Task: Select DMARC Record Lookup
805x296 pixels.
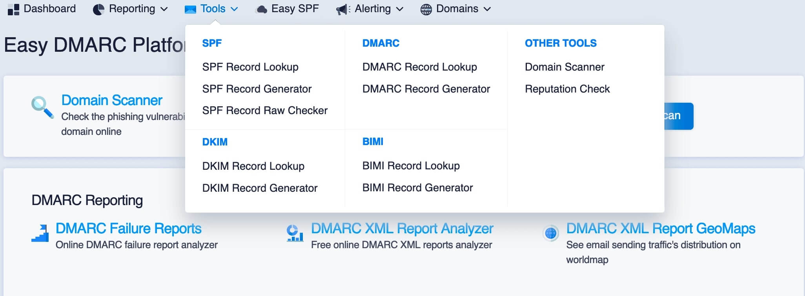Action: (x=420, y=67)
